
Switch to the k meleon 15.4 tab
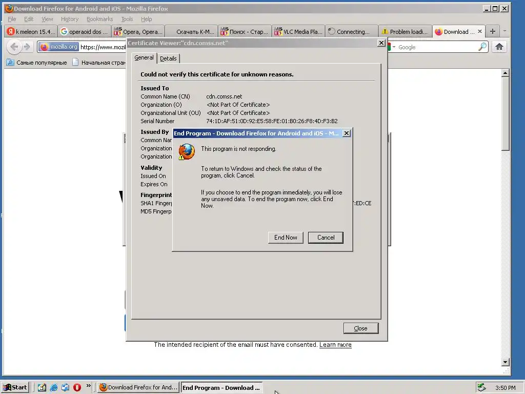point(31,31)
